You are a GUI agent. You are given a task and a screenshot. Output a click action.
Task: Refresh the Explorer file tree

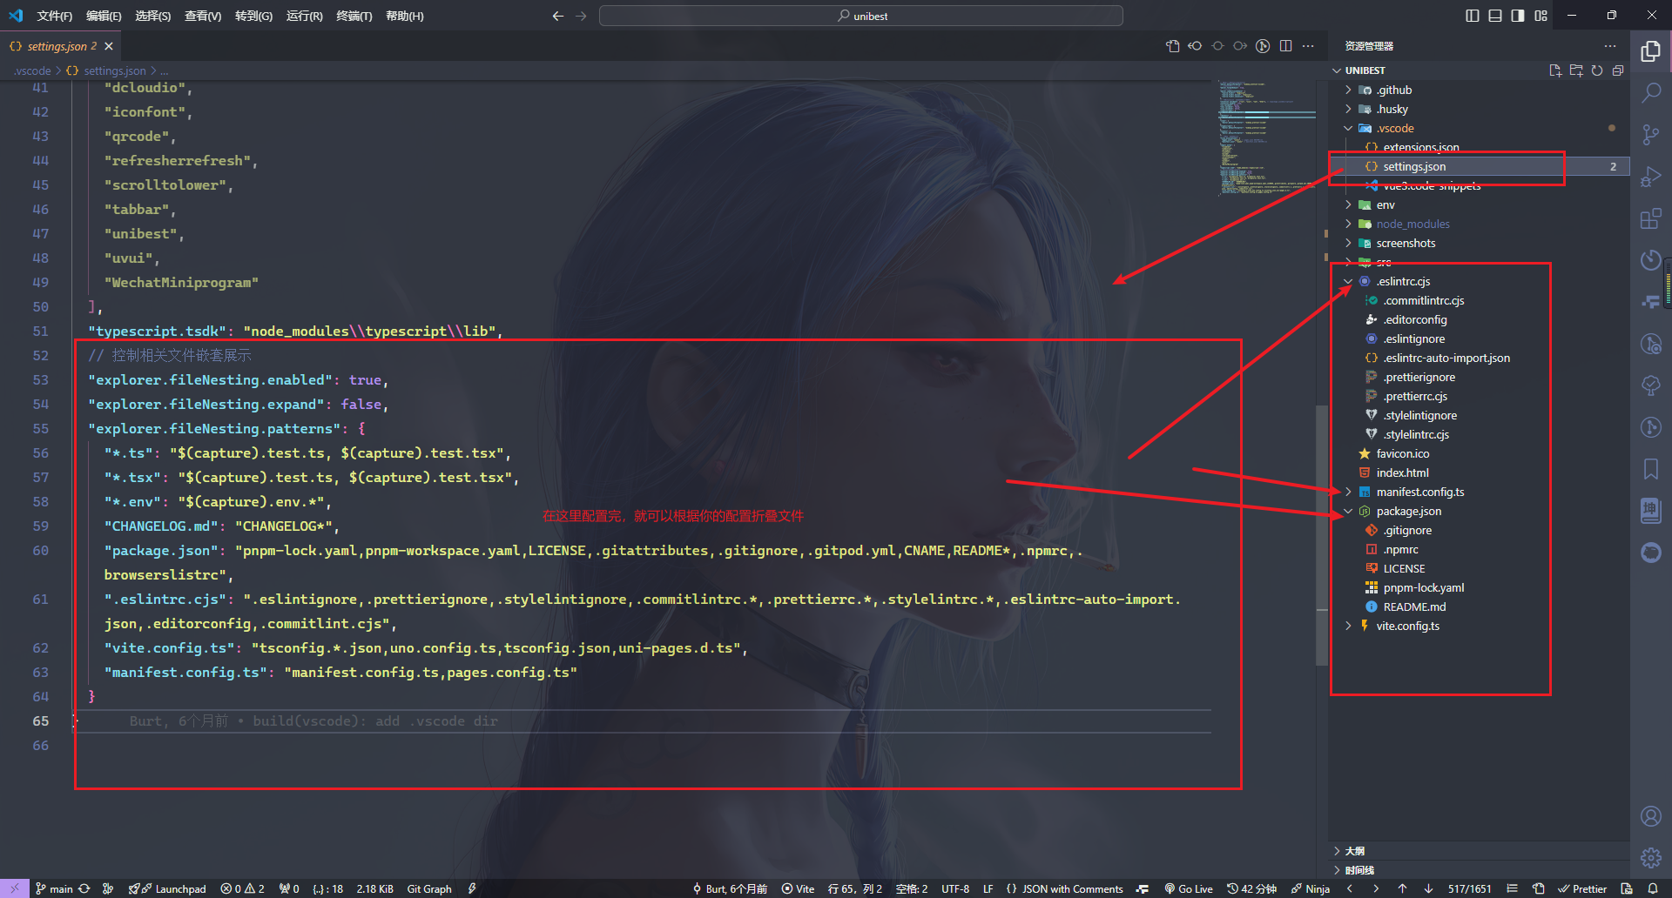pos(1597,70)
